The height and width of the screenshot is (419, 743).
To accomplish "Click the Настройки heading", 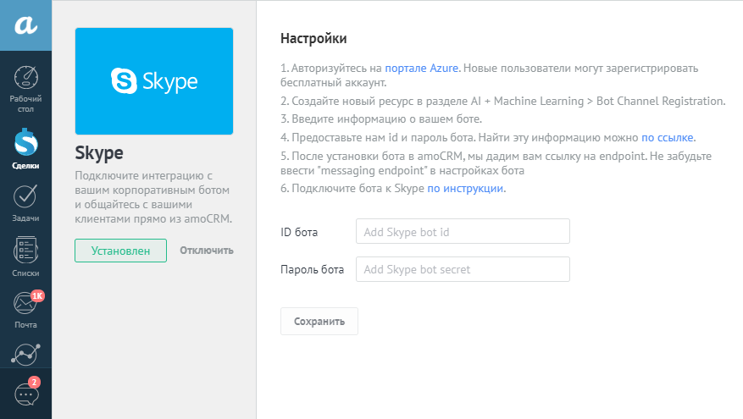I will 313,38.
